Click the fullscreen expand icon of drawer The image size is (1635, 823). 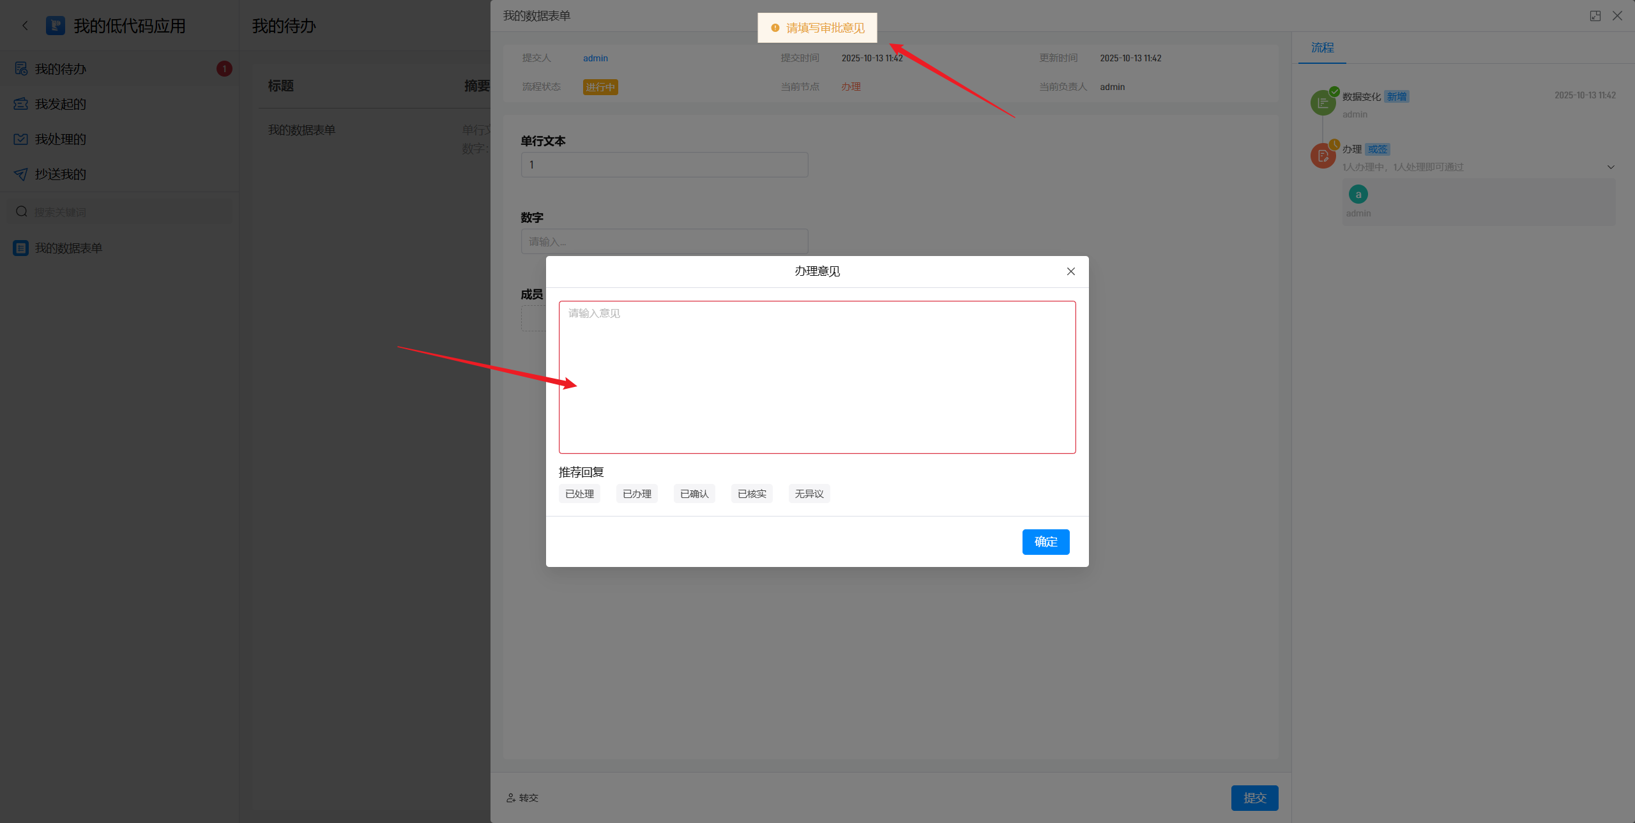(x=1595, y=16)
